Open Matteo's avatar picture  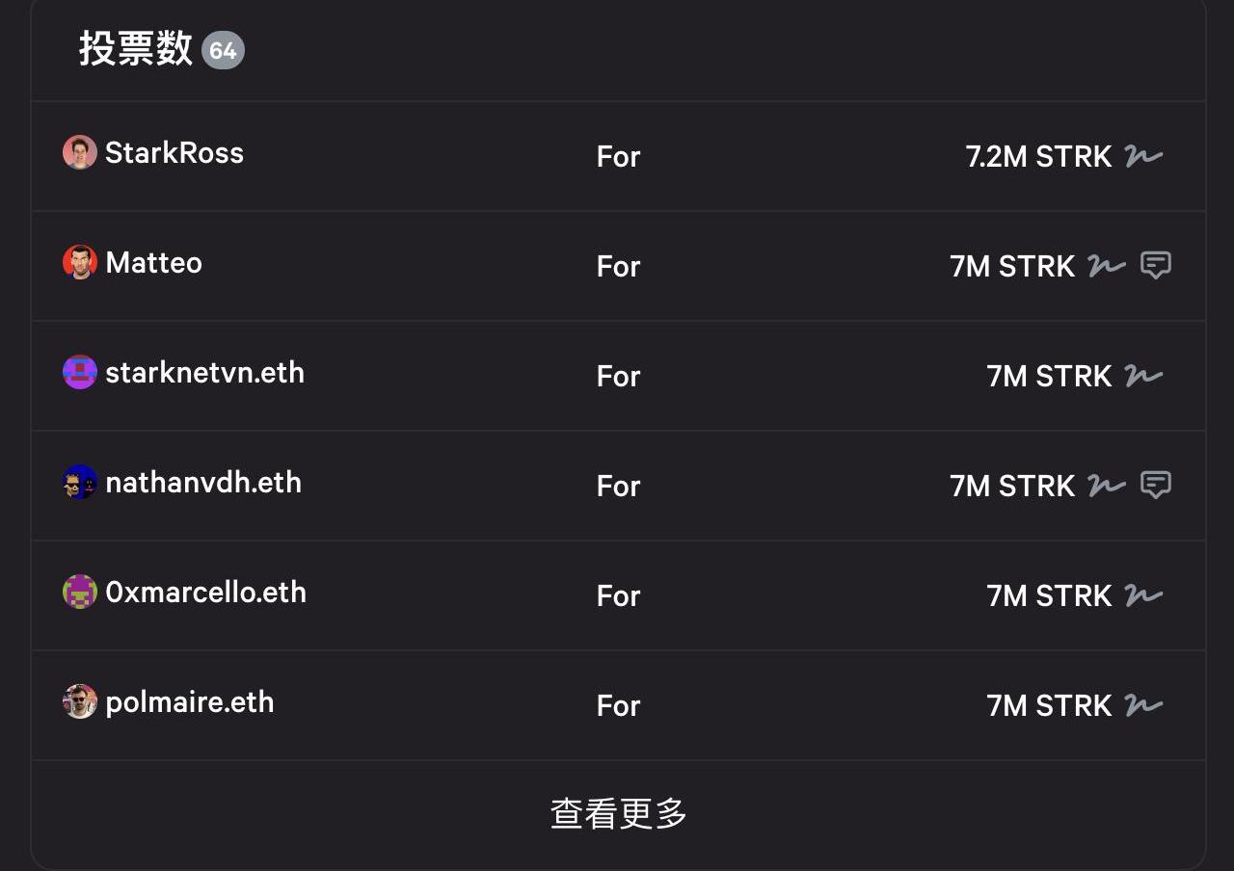(x=80, y=262)
